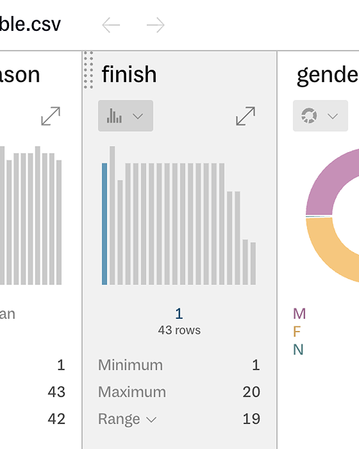The height and width of the screenshot is (449, 359).
Task: Open the histogram chart type icon for finish
Action: pyautogui.click(x=115, y=116)
